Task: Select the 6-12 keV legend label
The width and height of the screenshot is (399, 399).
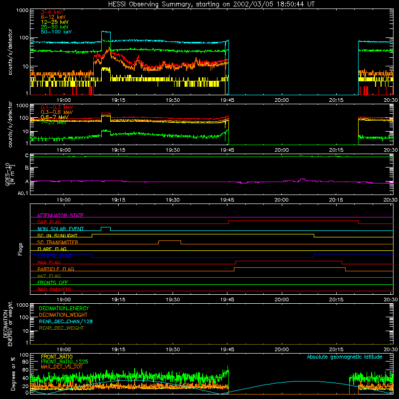Action: click(x=53, y=17)
